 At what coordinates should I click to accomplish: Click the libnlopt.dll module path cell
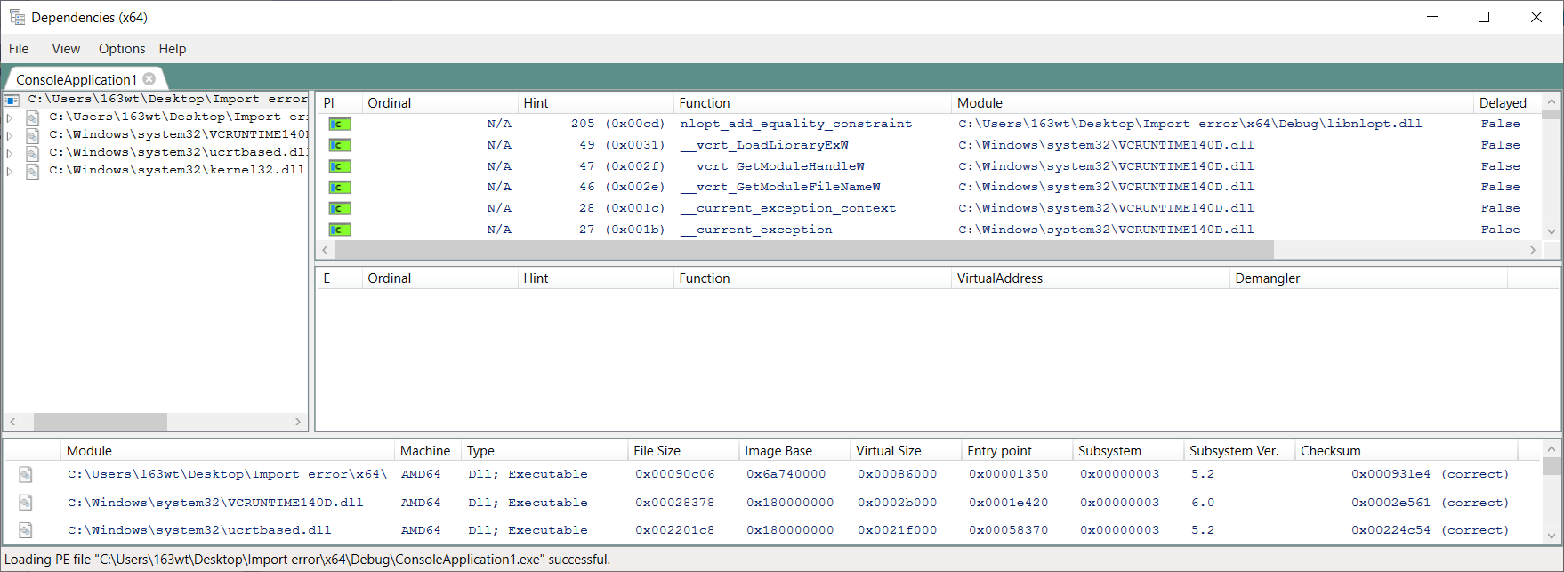coord(1190,125)
